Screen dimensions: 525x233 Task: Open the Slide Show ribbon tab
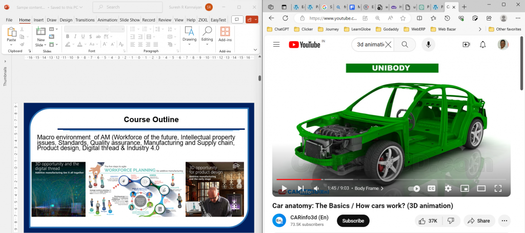click(x=130, y=20)
